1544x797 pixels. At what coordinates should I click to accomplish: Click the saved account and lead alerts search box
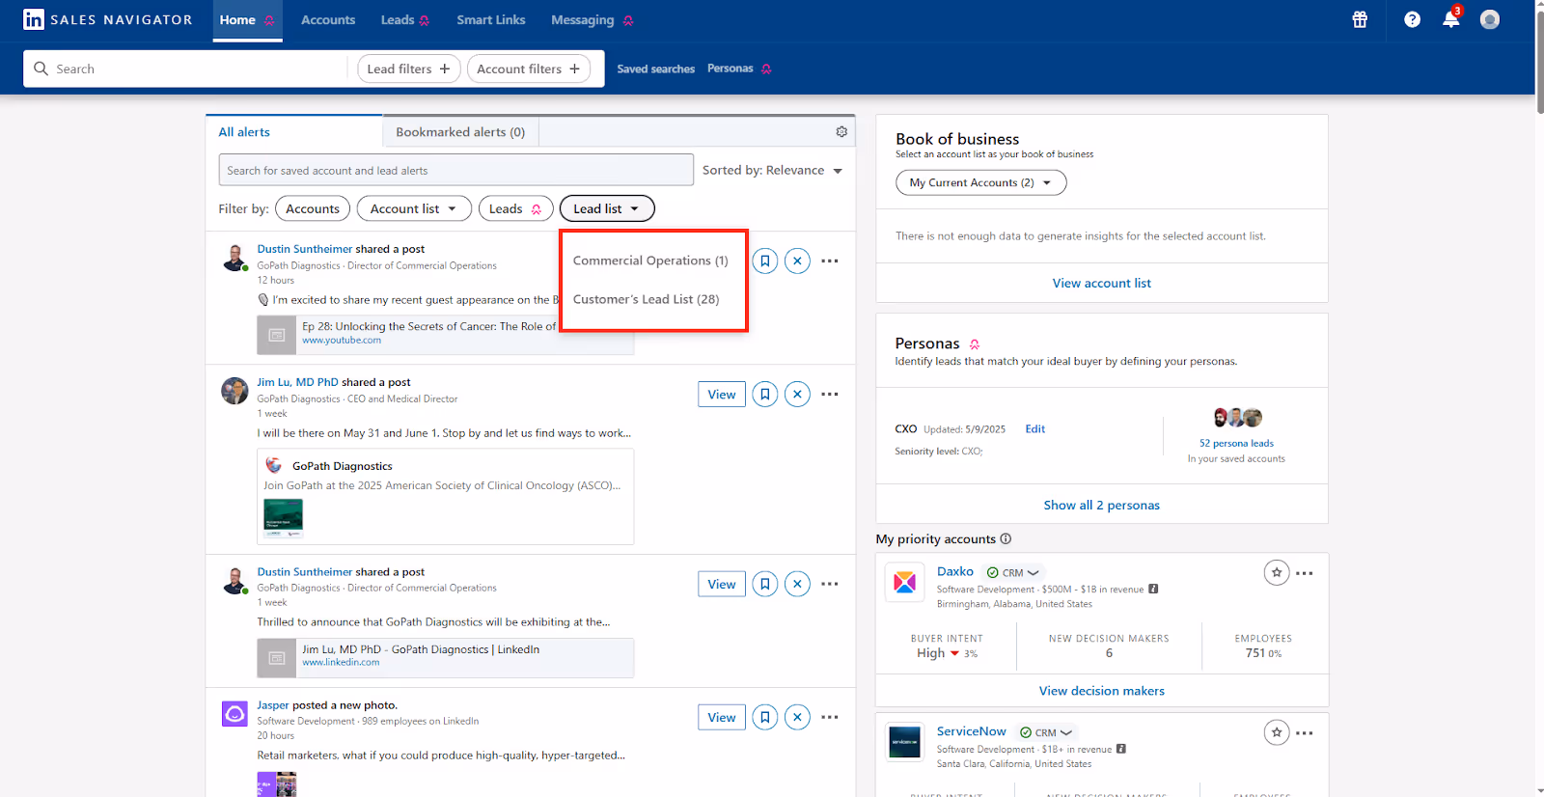(455, 170)
